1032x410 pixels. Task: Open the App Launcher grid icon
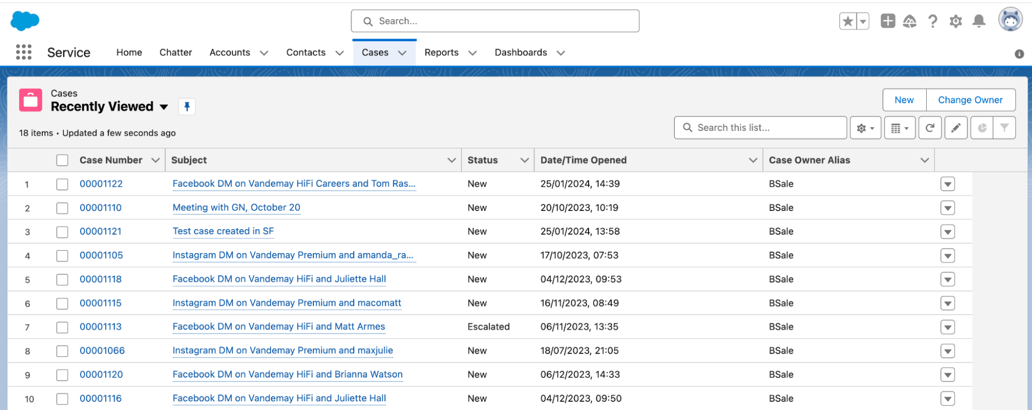(x=24, y=52)
